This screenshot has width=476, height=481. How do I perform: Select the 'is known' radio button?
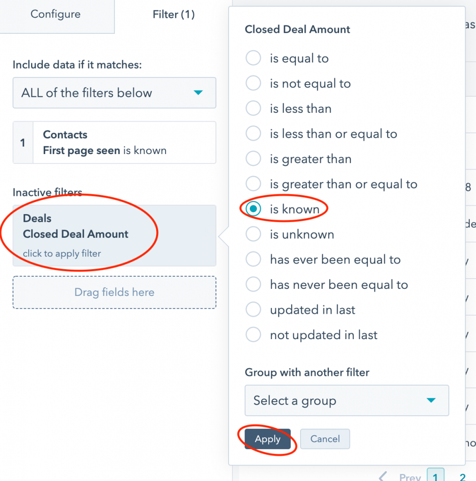(x=254, y=209)
